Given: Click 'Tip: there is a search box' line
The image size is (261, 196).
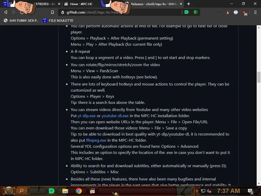Looking at the screenshot, I should click(x=108, y=103).
